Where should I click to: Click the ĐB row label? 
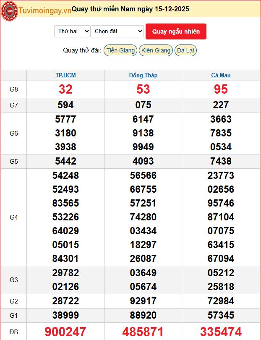(14, 332)
